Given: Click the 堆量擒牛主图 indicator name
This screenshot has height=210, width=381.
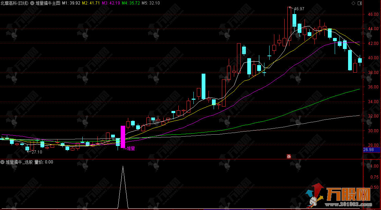Looking at the screenshot, I should pos(48,3).
